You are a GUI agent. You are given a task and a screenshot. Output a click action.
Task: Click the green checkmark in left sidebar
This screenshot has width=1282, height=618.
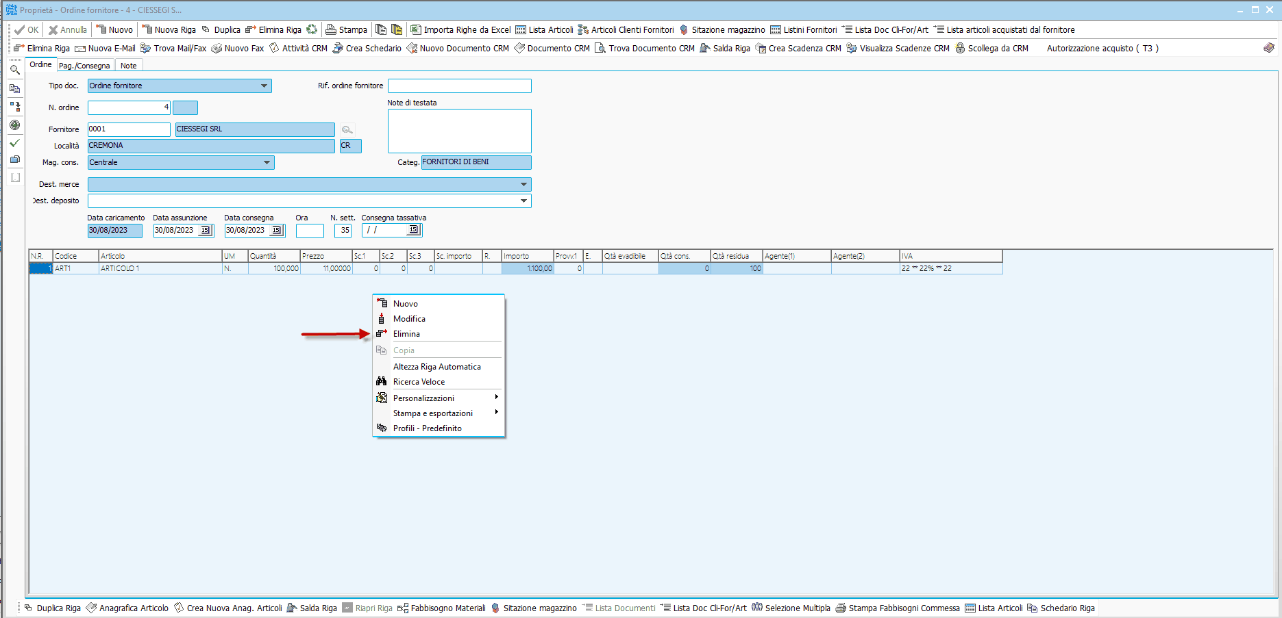15,143
